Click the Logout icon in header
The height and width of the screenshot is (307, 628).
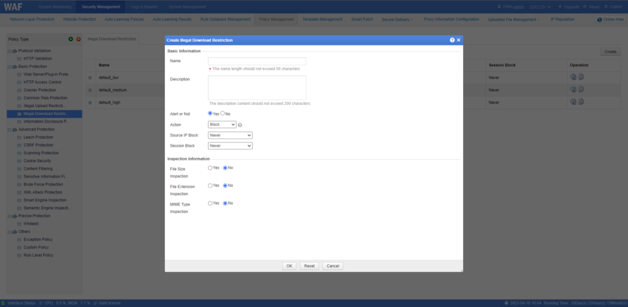point(607,6)
